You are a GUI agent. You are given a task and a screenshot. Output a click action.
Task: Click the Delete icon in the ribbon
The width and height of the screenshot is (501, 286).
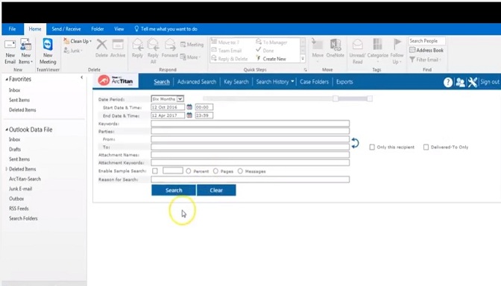click(x=101, y=48)
